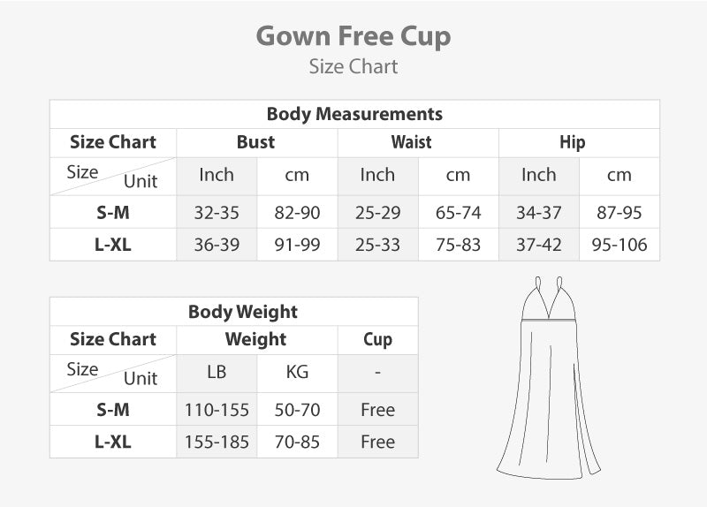Click the KG unit header cell

tap(297, 372)
